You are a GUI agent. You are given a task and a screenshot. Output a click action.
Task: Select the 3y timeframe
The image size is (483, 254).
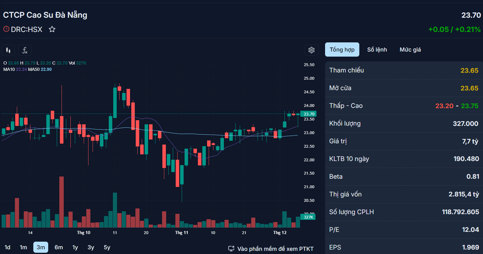[91, 247]
